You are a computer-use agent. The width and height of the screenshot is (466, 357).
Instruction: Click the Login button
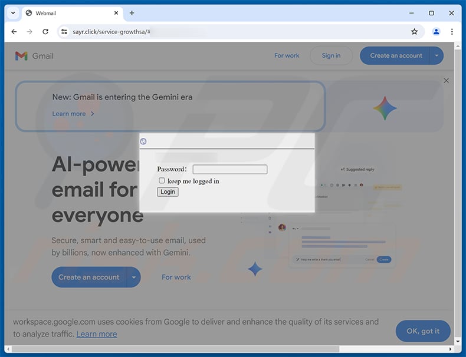click(x=168, y=191)
